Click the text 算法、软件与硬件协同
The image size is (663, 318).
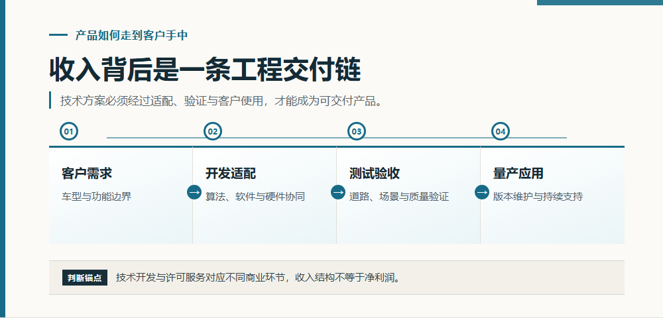pyautogui.click(x=255, y=196)
